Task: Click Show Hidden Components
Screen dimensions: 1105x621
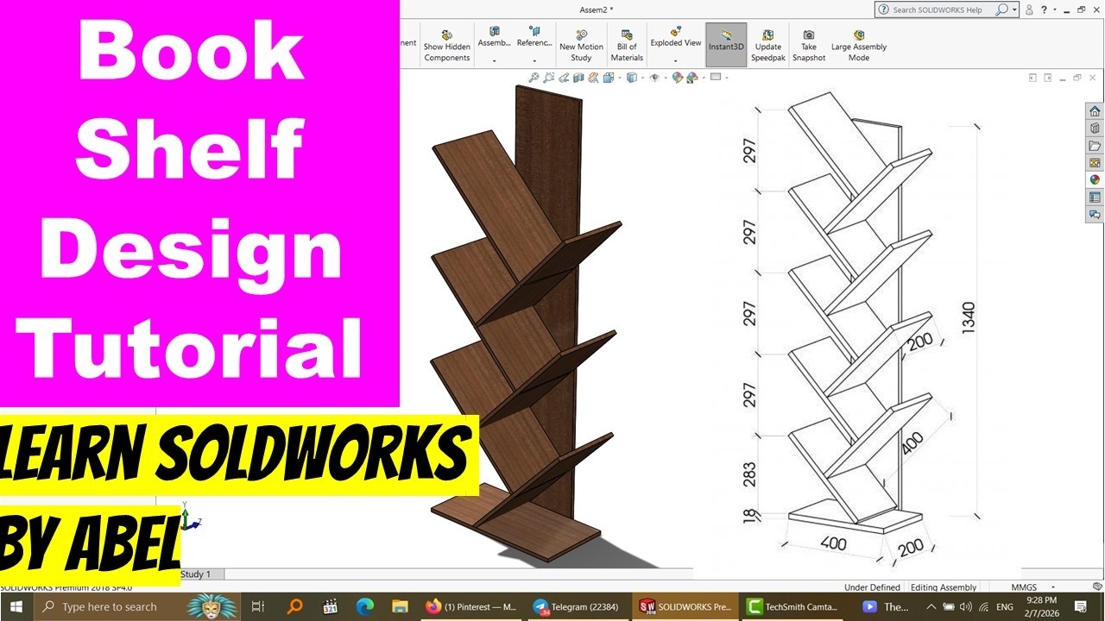Action: 446,46
